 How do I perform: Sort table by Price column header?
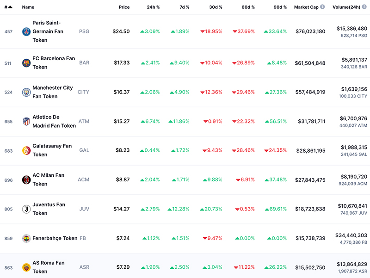click(124, 7)
